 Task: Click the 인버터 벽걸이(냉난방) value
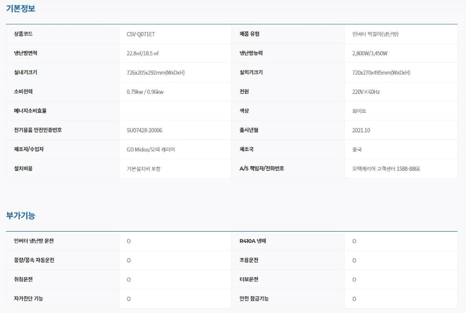375,34
